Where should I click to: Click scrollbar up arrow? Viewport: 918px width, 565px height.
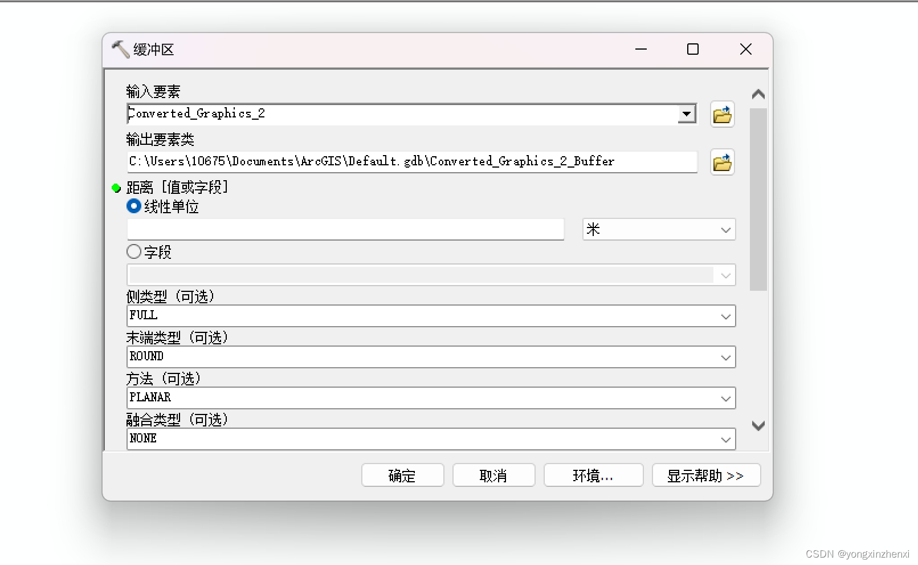tap(758, 94)
